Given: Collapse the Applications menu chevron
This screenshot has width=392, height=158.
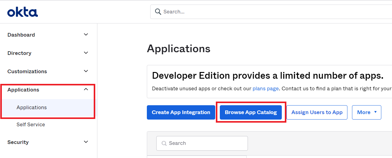Looking at the screenshot, I should tap(86, 89).
